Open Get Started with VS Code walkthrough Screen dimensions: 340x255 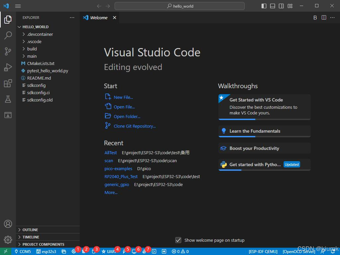(265, 107)
